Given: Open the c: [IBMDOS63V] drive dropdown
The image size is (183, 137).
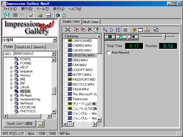Looking at the screenshot, I should [53, 54].
